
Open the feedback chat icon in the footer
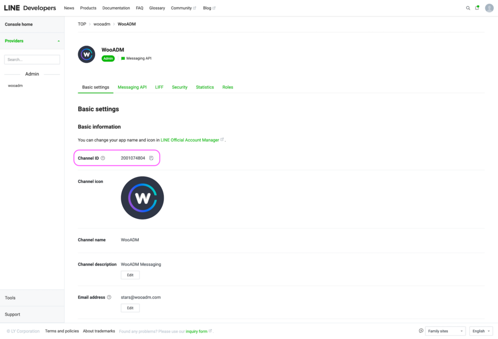[421, 331]
